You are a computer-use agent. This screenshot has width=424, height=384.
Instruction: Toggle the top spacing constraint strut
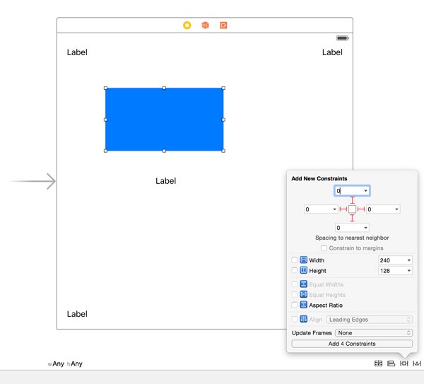point(352,200)
